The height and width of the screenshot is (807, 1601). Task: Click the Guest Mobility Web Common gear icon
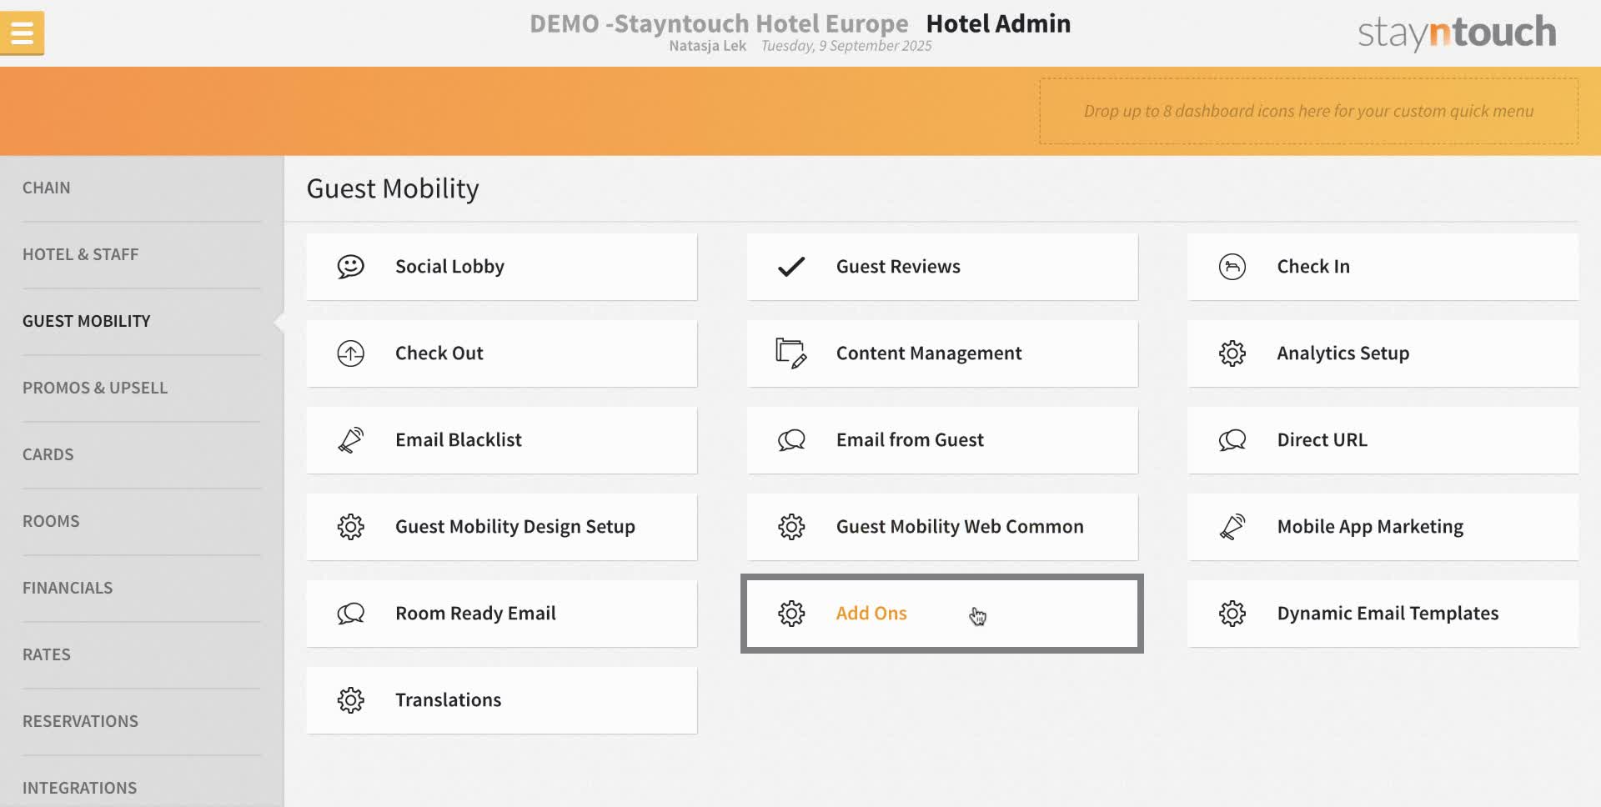click(x=790, y=526)
